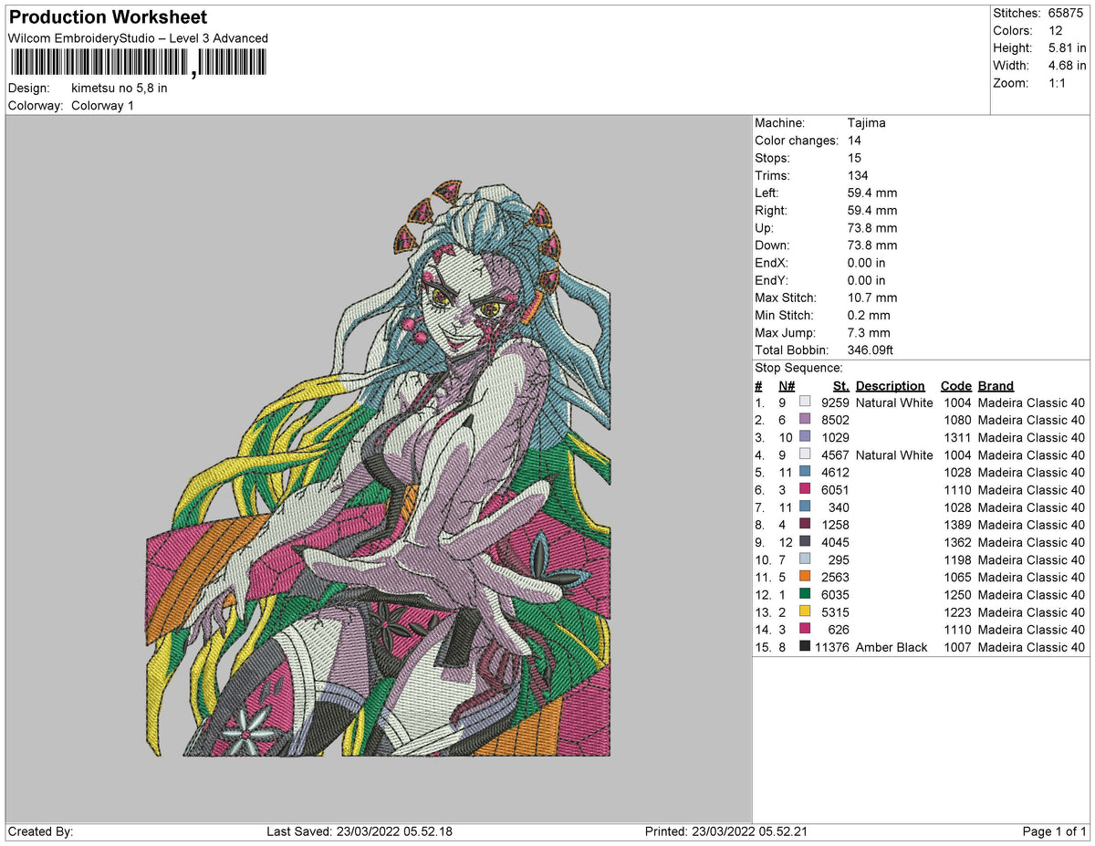Select the 'Brand' column header

coord(996,386)
